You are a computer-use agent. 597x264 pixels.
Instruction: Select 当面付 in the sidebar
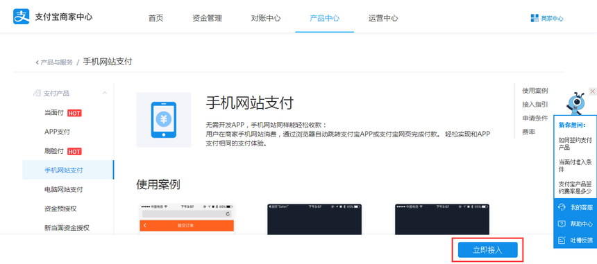click(54, 113)
